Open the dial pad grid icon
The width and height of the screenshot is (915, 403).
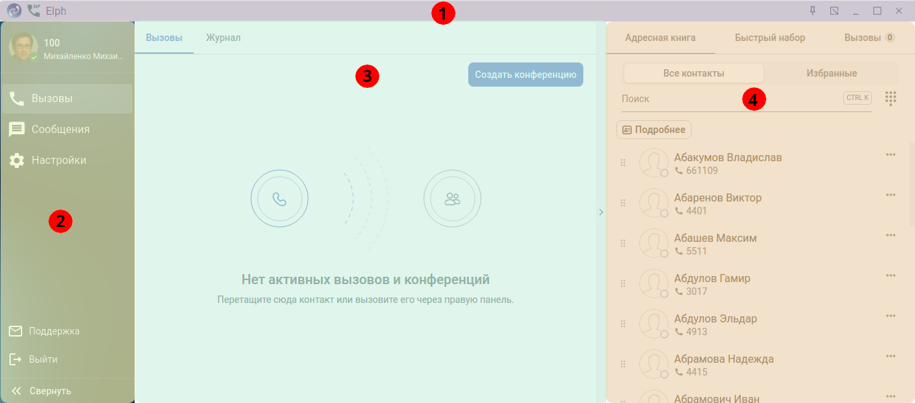coord(891,98)
